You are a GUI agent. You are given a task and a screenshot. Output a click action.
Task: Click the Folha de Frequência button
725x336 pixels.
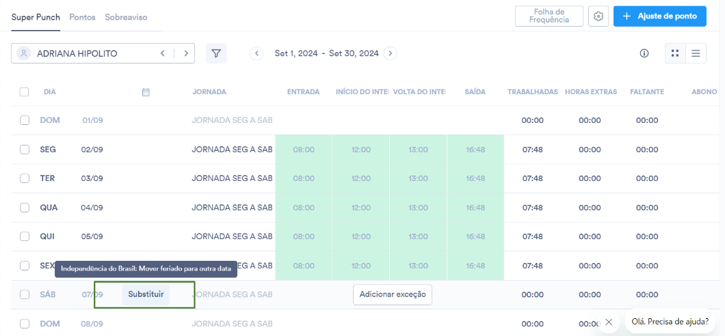[549, 16]
